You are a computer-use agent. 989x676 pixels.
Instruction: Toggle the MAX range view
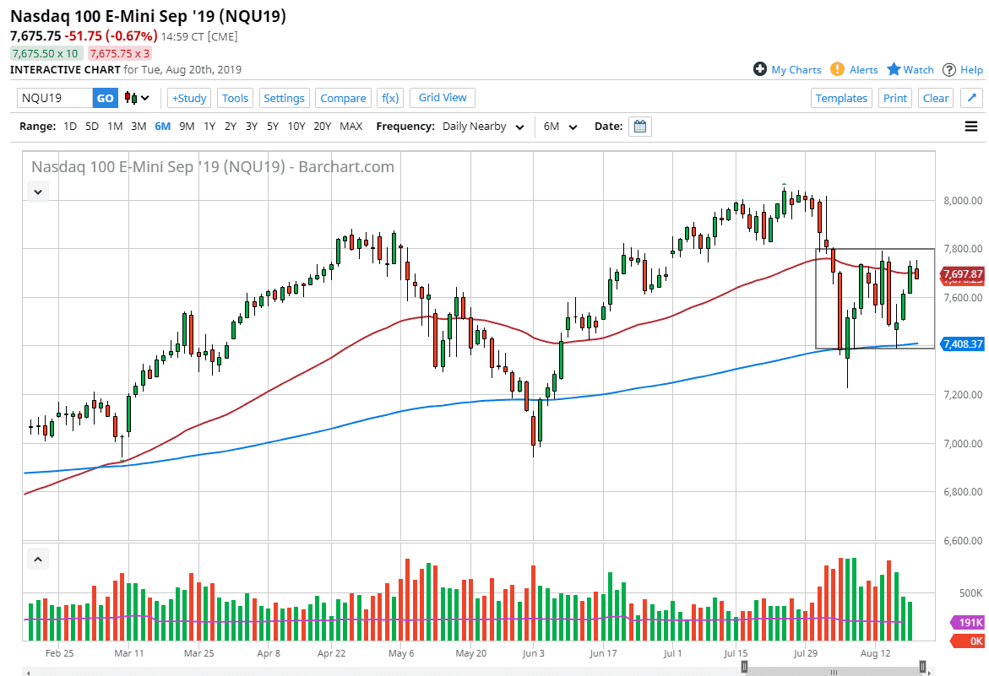(350, 126)
